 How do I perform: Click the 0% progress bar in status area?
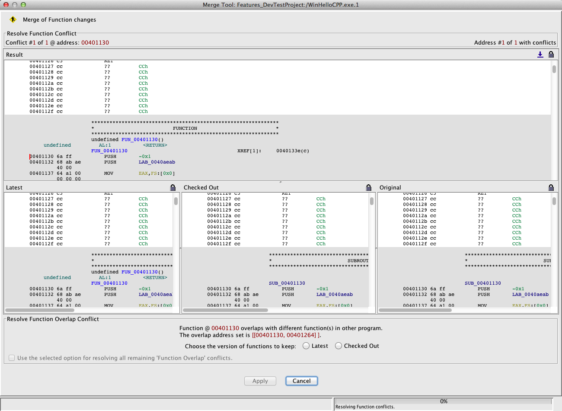point(444,401)
